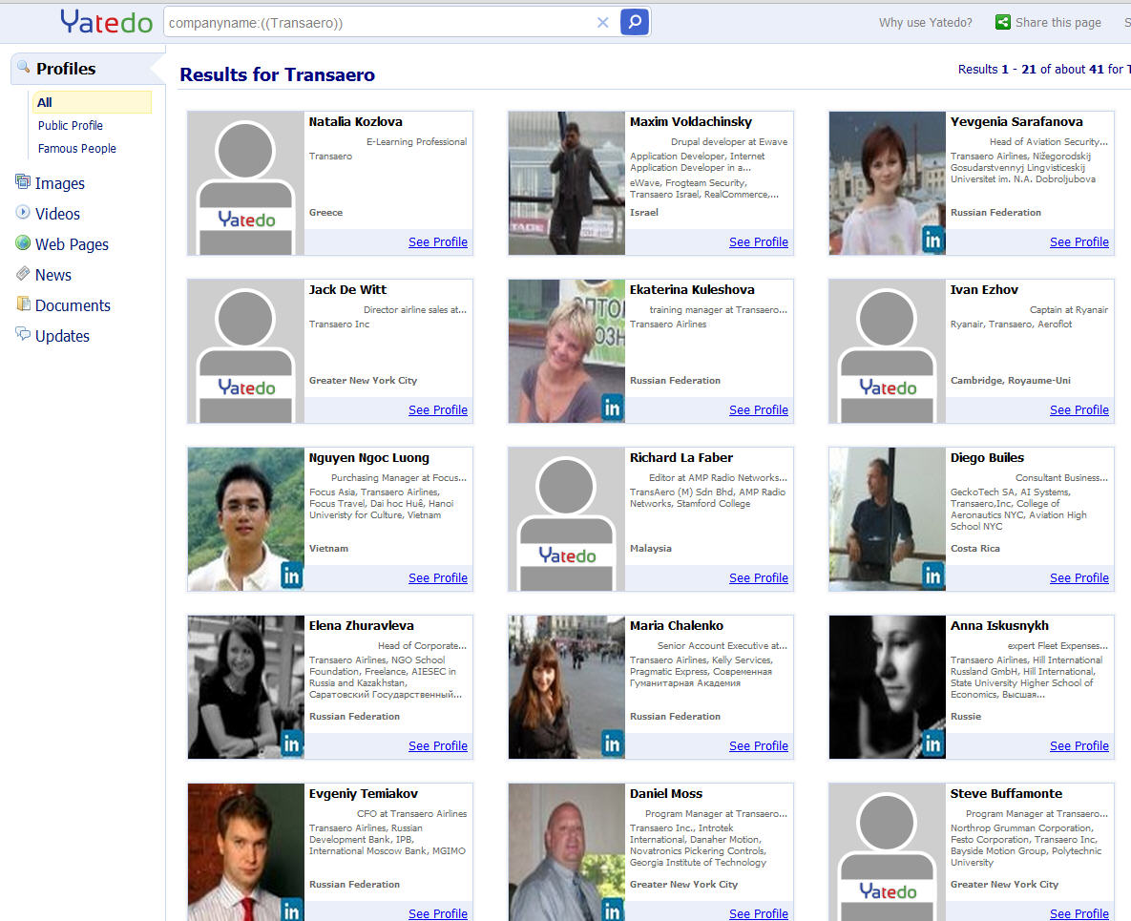Screen dimensions: 1131x921
Task: Open LinkedIn badge on Nguyen Ngoc Luong's photo
Action: pos(291,576)
